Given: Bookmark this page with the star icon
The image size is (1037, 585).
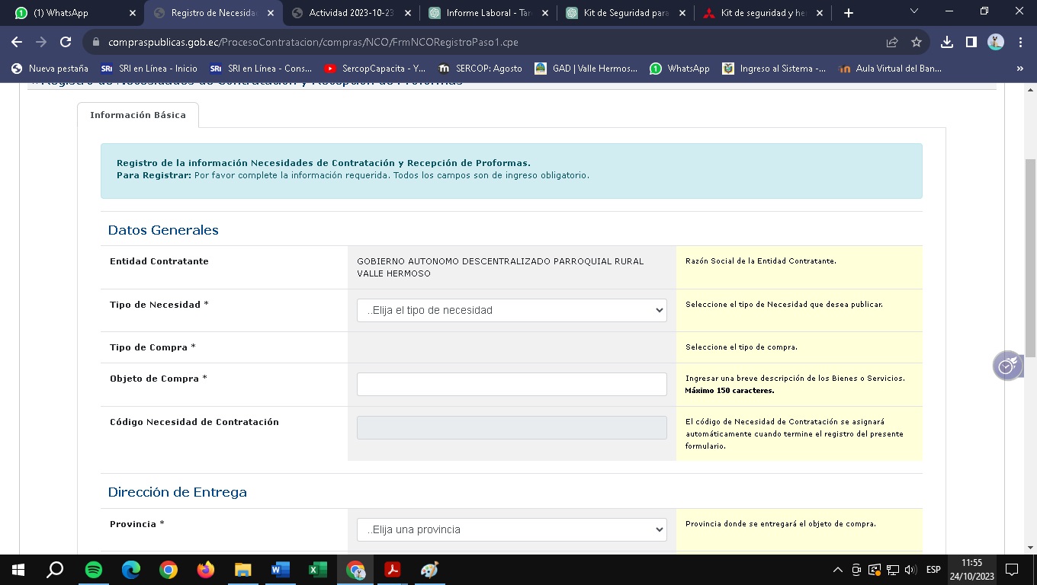Looking at the screenshot, I should click(917, 43).
